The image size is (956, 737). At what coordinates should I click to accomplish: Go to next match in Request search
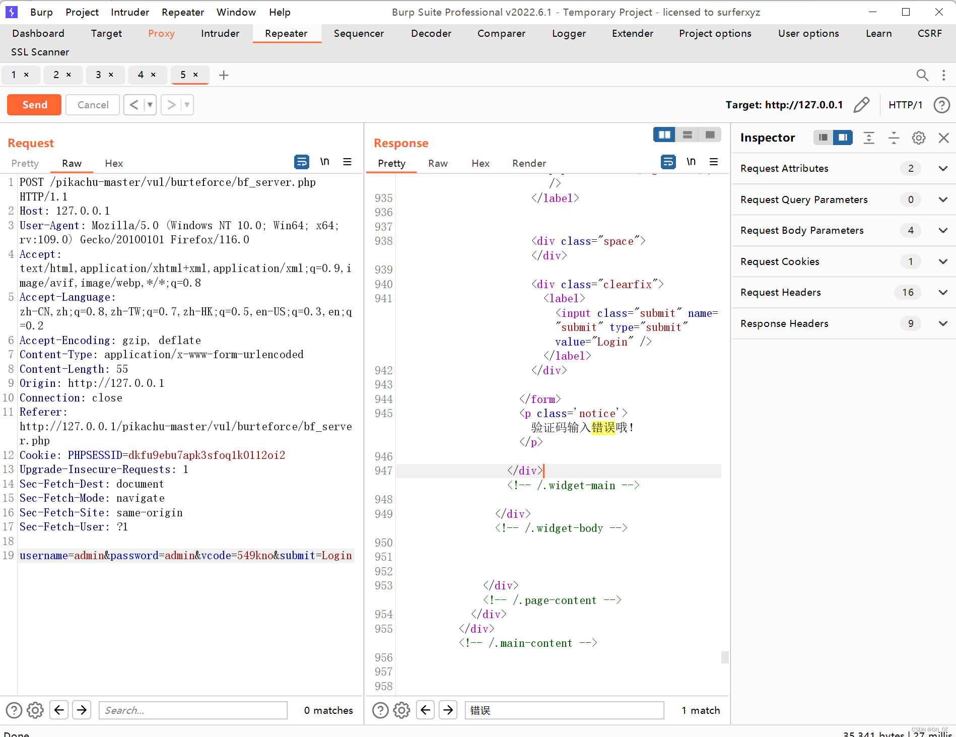coord(82,710)
